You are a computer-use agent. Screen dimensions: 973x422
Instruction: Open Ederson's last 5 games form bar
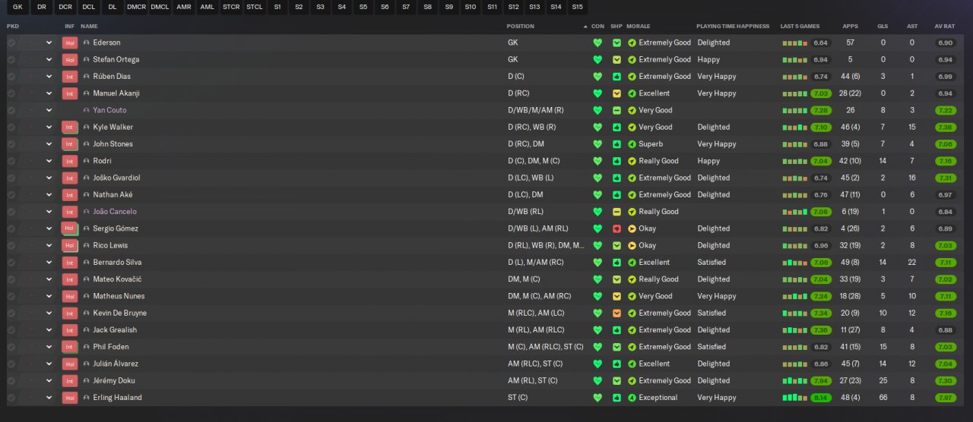[795, 43]
